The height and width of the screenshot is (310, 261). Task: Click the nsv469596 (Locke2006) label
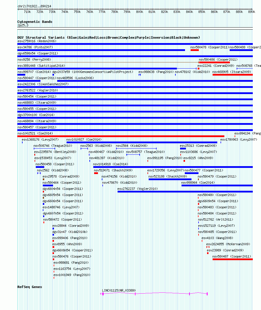(75, 78)
